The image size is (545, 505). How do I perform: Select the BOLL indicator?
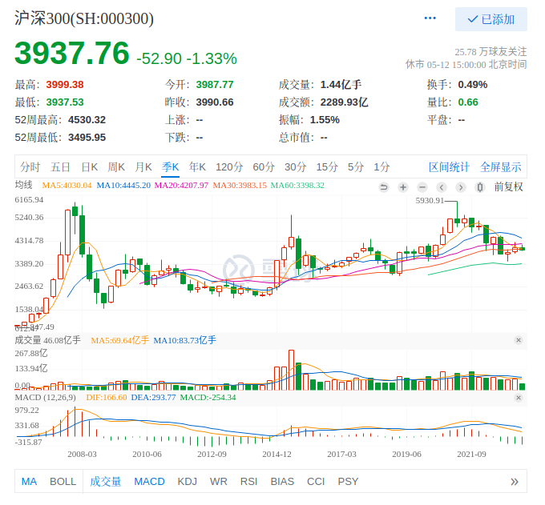(63, 482)
